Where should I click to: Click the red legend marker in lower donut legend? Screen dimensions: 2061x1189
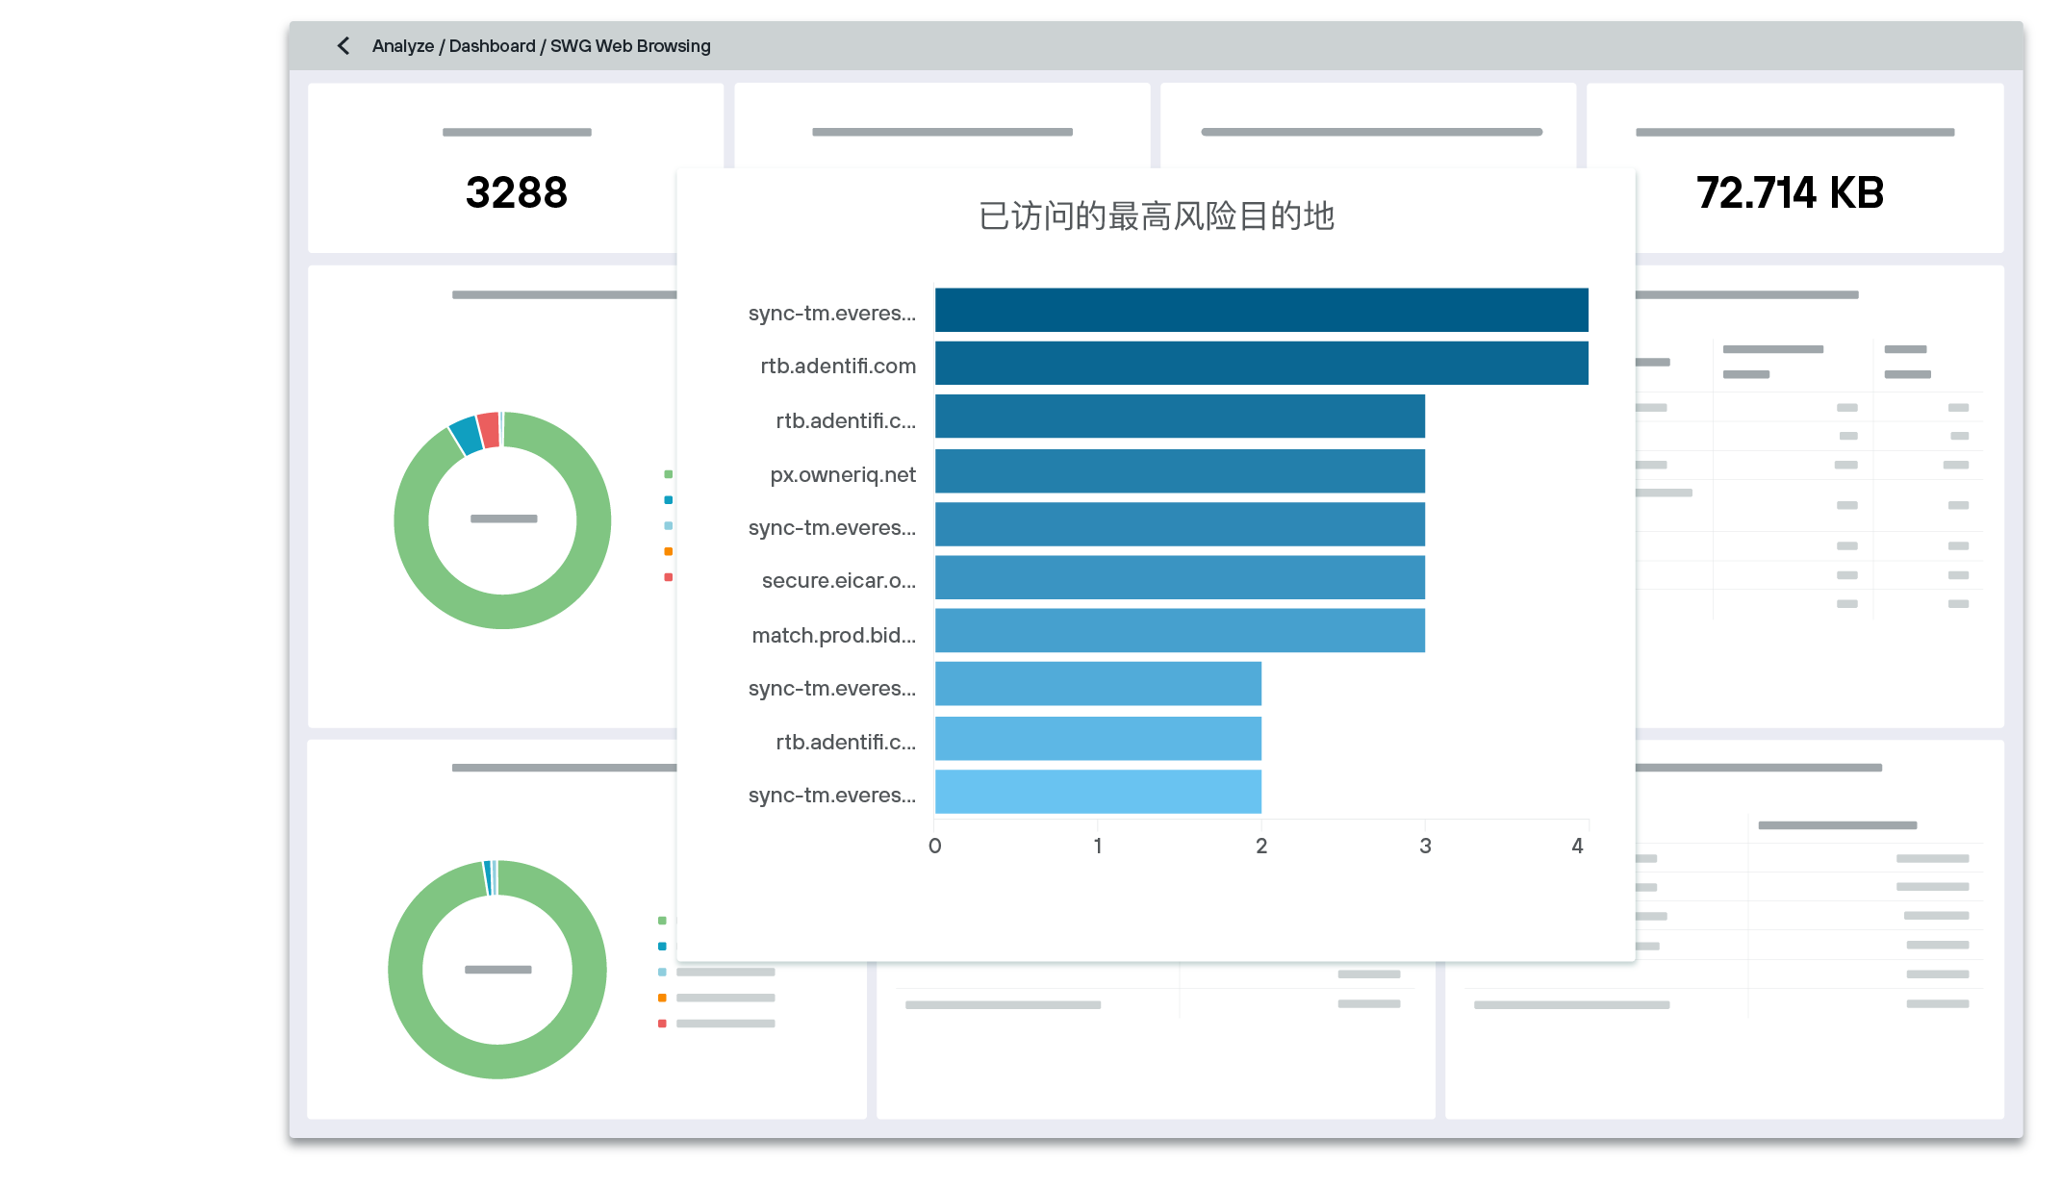click(661, 1023)
